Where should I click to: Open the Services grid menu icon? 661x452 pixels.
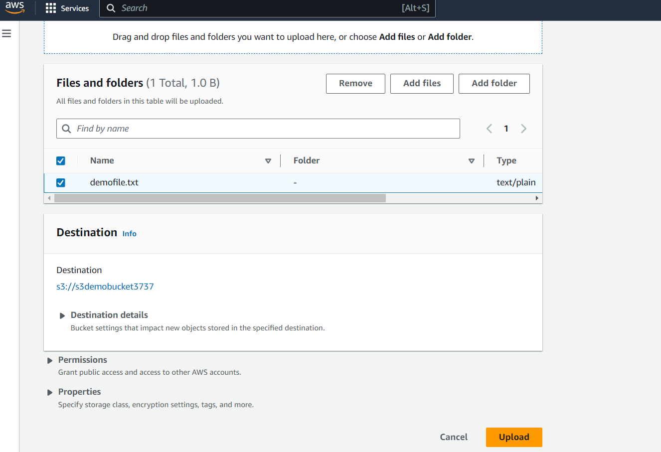click(x=51, y=8)
